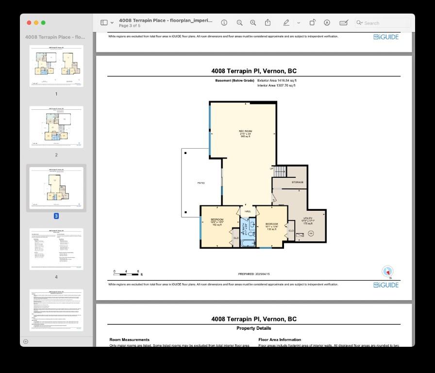Viewport: 435px width, 373px height.
Task: Open the form filling toolbar icon
Action: click(x=344, y=23)
